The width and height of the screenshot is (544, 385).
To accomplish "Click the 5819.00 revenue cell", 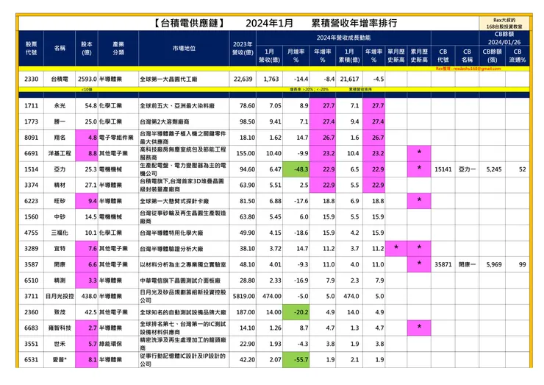I will [x=243, y=297].
